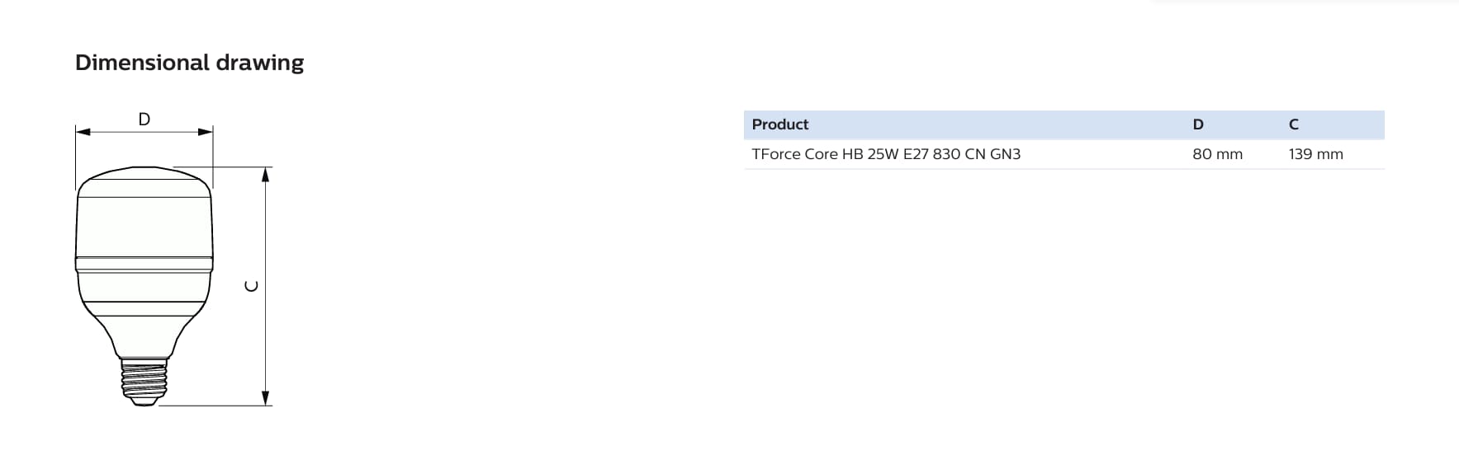Click the middle band ring on the lamp body
This screenshot has width=1459, height=474.
[x=144, y=265]
